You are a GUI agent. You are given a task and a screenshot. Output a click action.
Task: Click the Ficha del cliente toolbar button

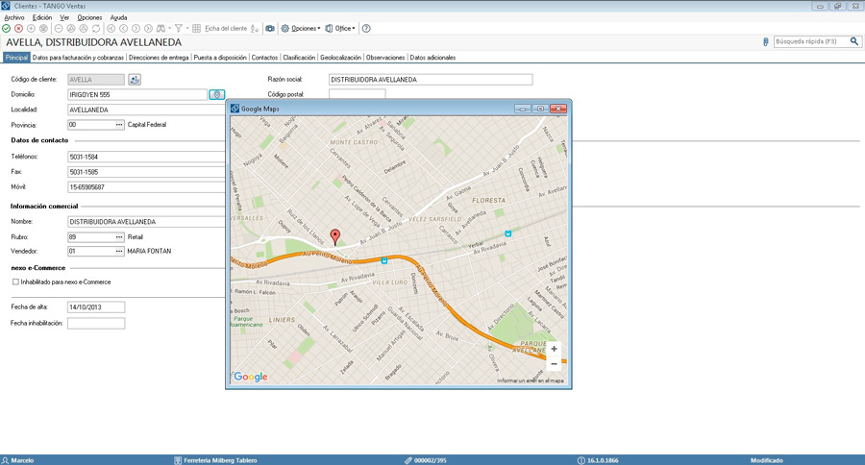tap(226, 29)
